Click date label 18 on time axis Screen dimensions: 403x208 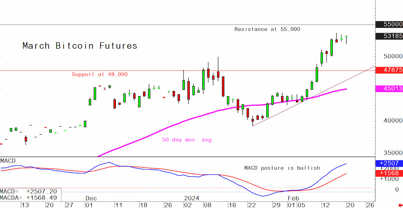[144, 205]
